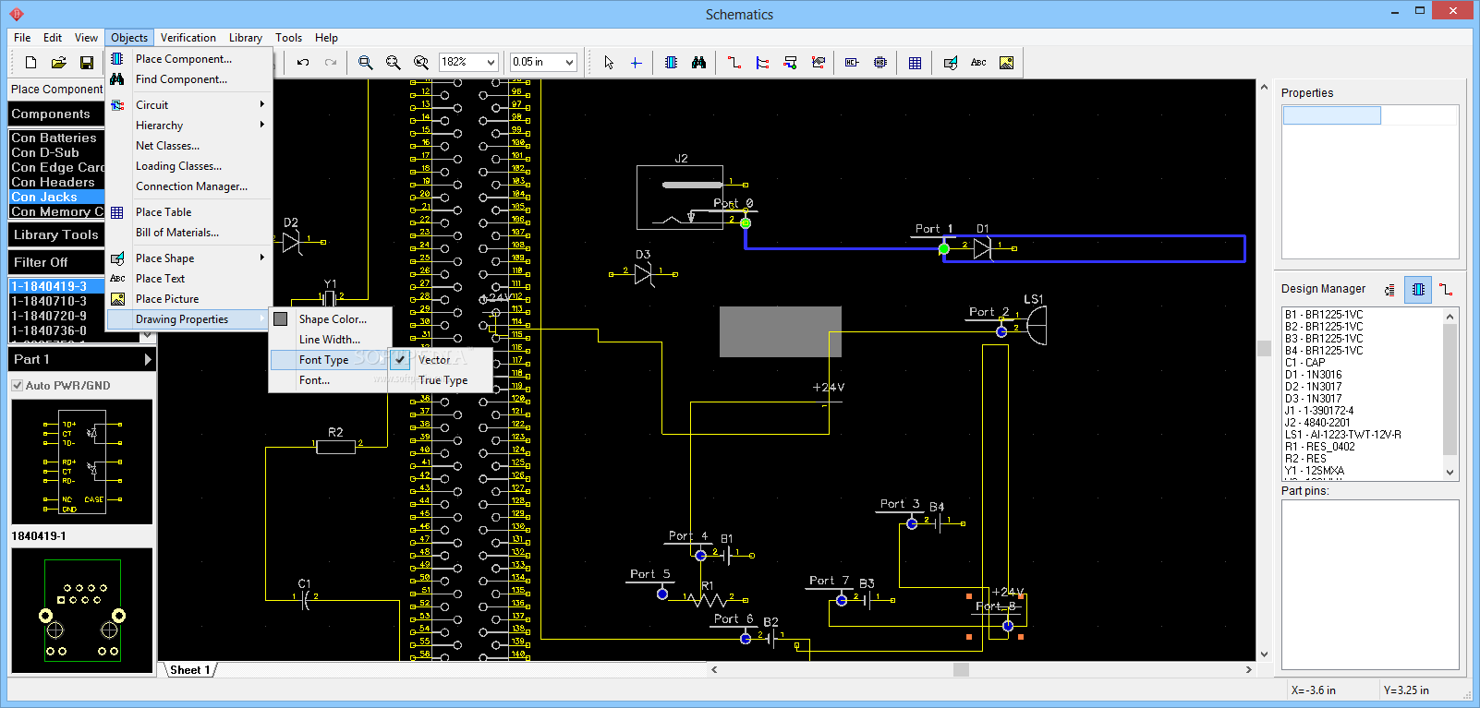Select the place wire tool
The width and height of the screenshot is (1480, 708).
pos(734,63)
